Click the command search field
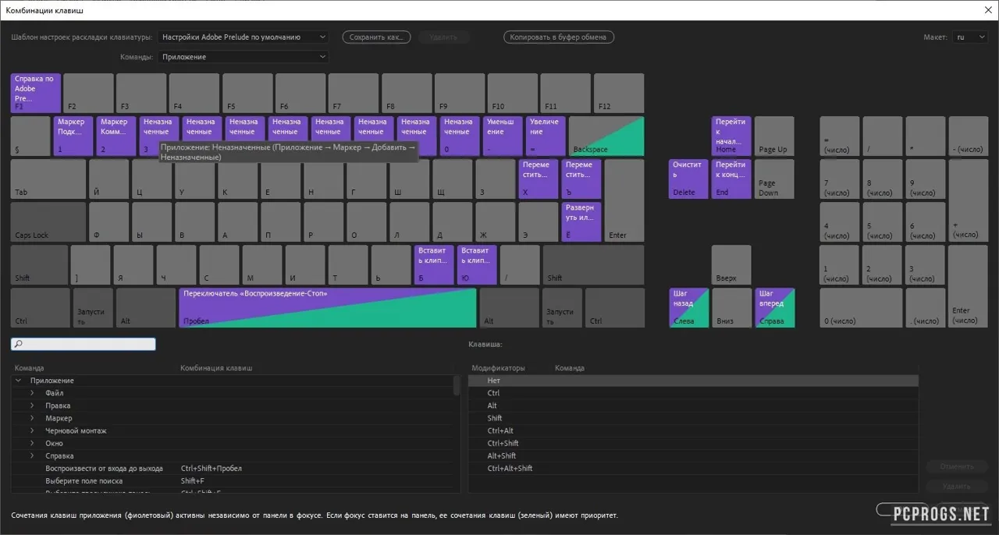The height and width of the screenshot is (535, 999). 84,344
